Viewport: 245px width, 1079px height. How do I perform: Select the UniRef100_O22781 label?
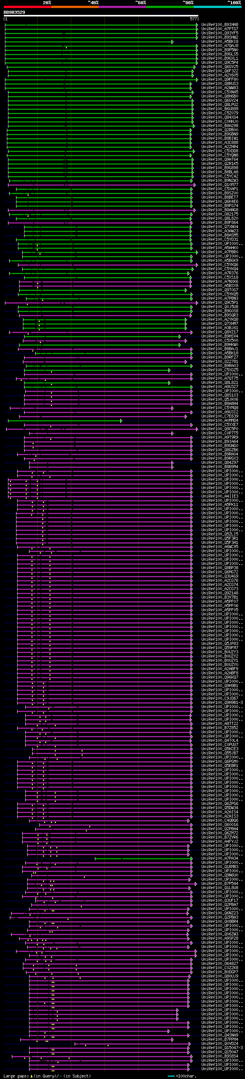coord(220,361)
